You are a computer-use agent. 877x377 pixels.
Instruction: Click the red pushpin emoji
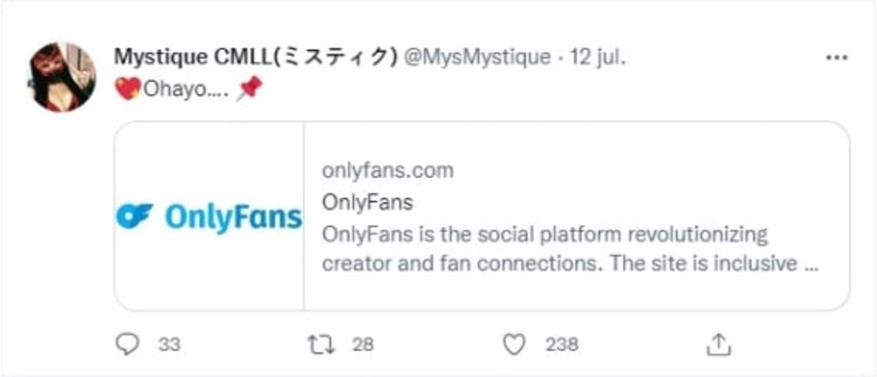(x=249, y=89)
